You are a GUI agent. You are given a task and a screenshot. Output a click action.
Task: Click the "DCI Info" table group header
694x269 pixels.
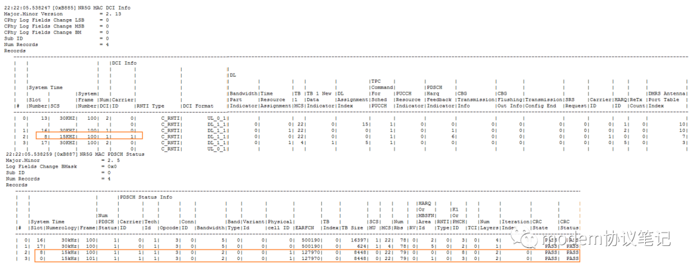click(x=125, y=63)
